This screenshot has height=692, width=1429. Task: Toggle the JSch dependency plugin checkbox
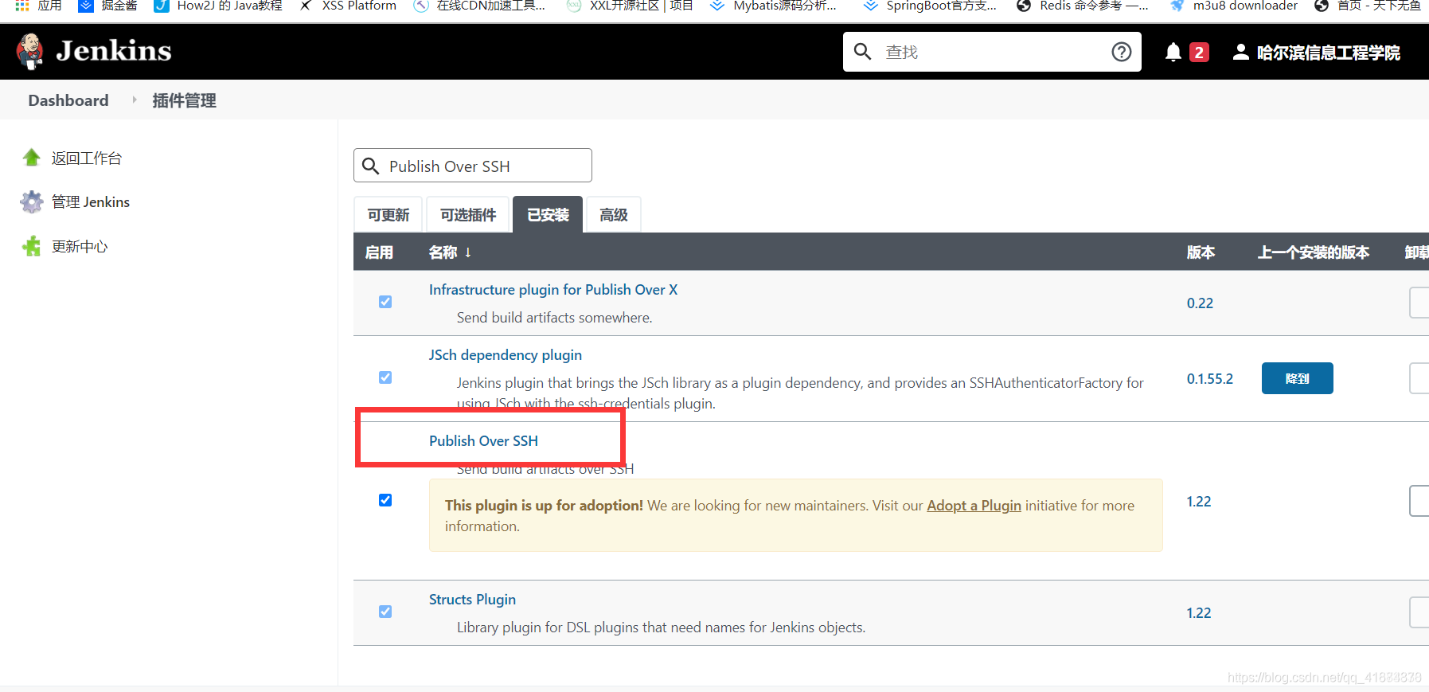pos(385,377)
